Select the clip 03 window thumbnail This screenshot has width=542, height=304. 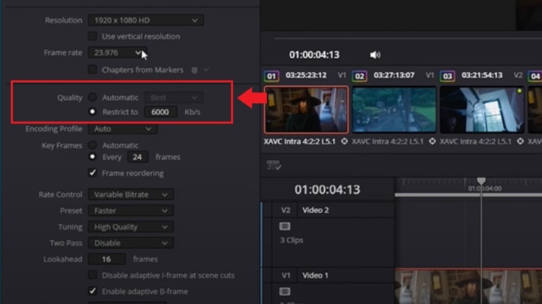tap(482, 109)
